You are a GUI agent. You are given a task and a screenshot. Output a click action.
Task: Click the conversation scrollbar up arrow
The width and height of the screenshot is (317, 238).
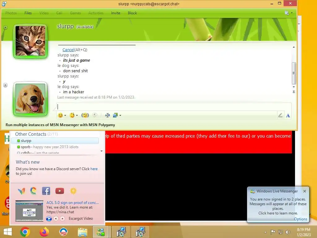(294, 47)
